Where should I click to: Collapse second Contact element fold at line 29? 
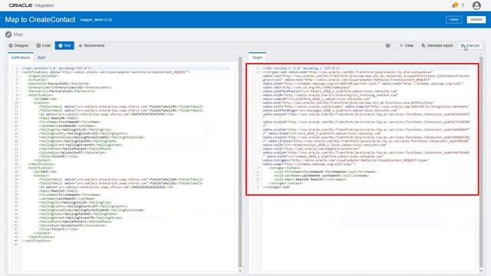(20, 176)
